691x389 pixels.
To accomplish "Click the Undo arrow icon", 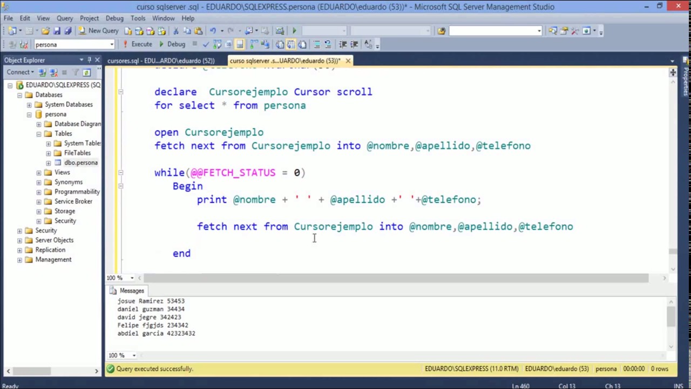I will tap(213, 31).
